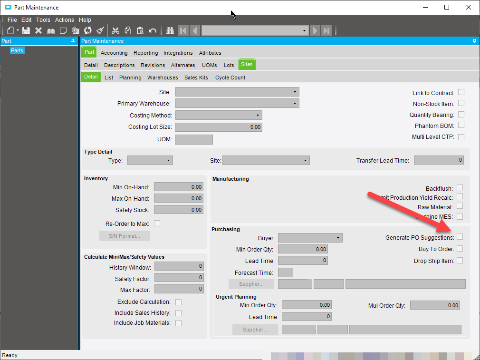The height and width of the screenshot is (360, 480).
Task: Open the UOMs sub-tab
Action: (x=210, y=65)
